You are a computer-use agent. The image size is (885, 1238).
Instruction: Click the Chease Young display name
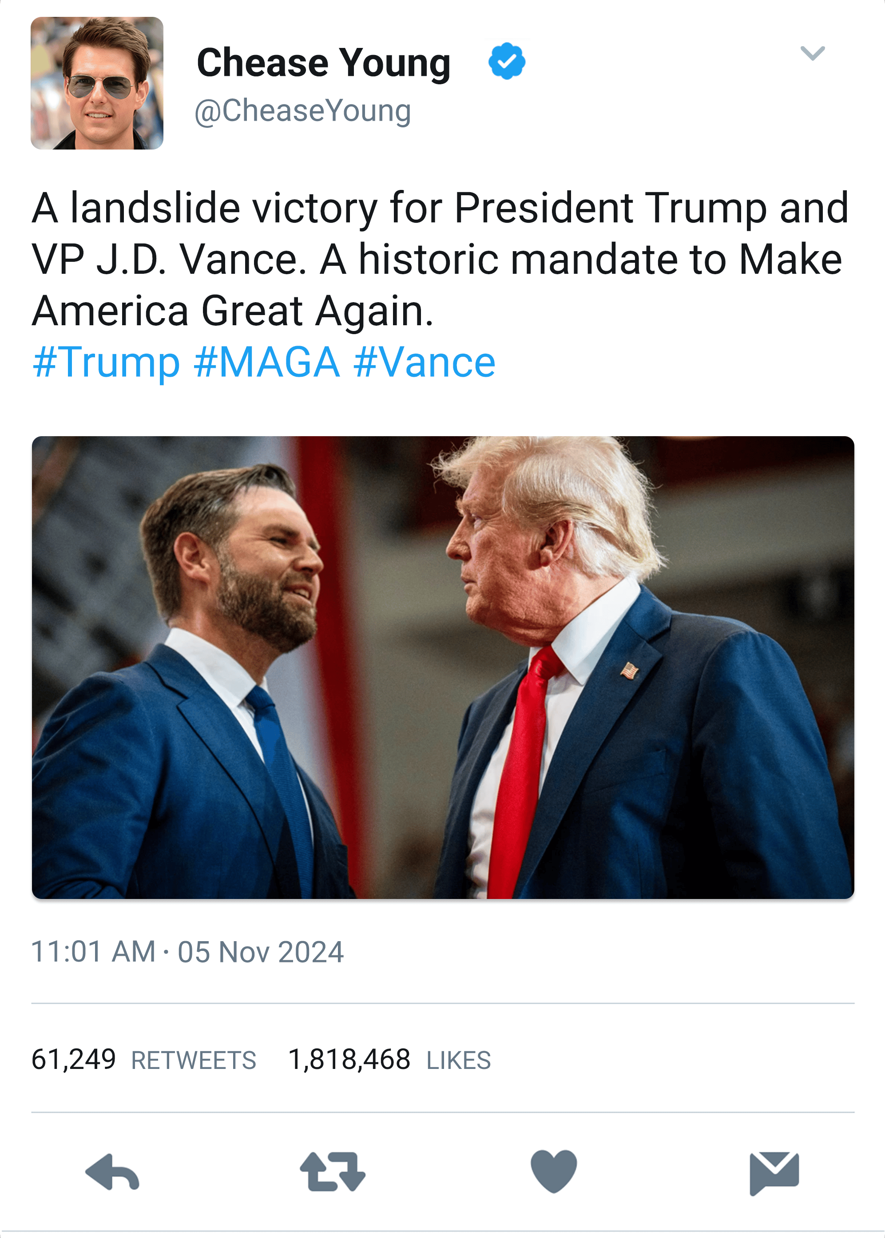[x=324, y=63]
